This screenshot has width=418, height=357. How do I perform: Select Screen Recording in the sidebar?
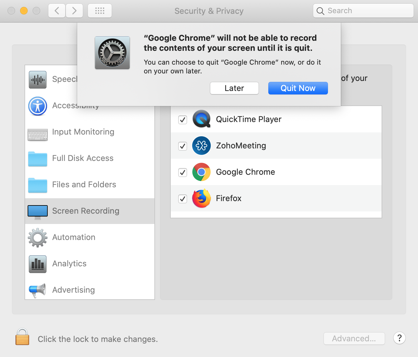coord(90,211)
